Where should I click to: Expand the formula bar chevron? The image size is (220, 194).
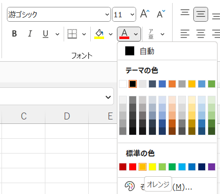pos(108,97)
